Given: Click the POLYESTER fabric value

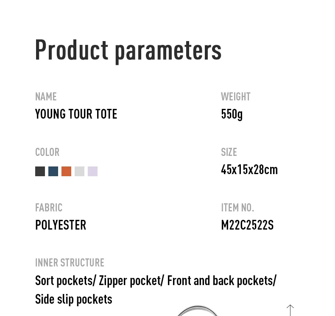Looking at the screenshot, I should click(61, 225).
